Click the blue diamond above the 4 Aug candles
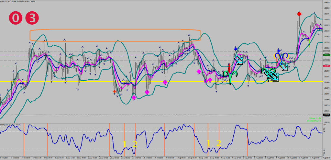The image size is (331, 160). point(236,49)
